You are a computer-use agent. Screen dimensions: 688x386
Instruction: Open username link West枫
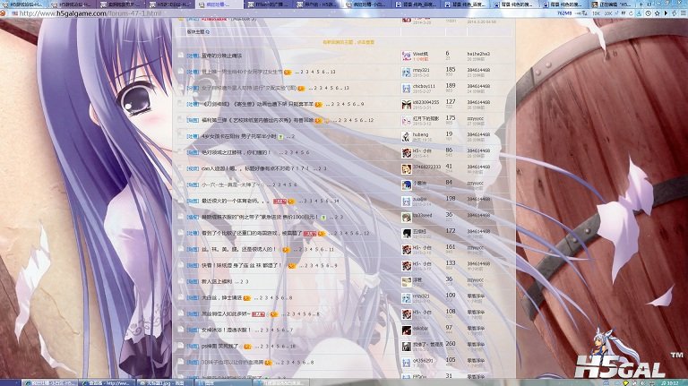420,54
